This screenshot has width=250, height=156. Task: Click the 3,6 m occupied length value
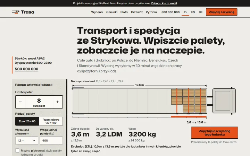80,135
